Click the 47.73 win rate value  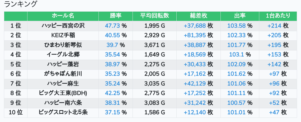click(112, 26)
